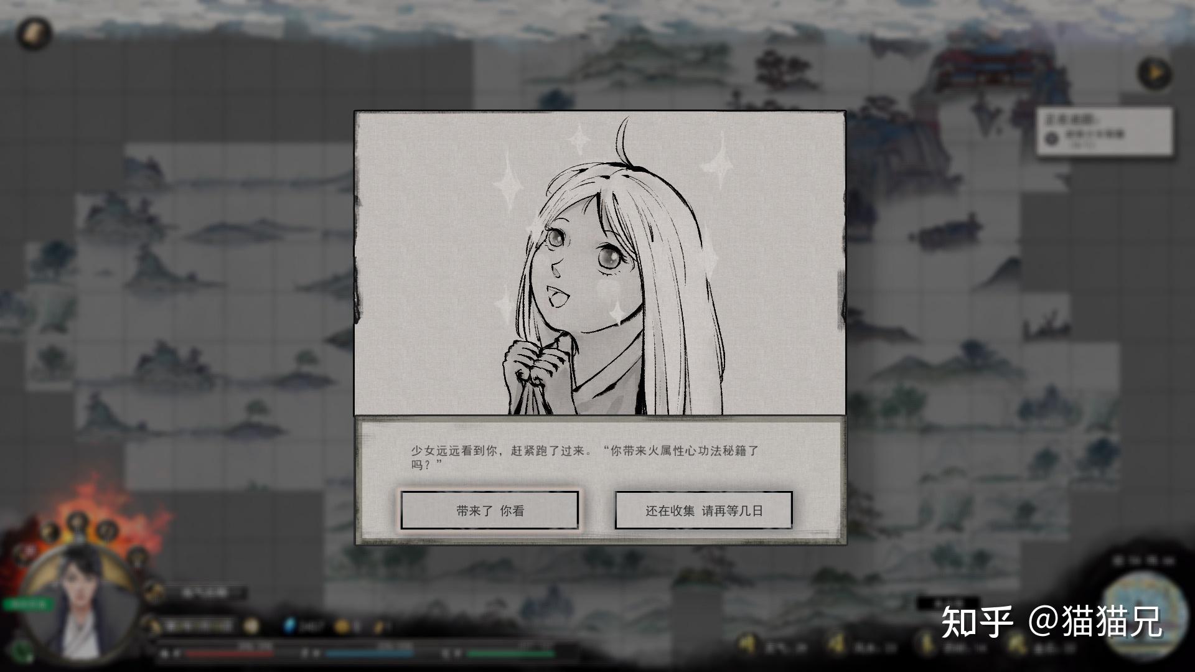The height and width of the screenshot is (672, 1195).
Task: Choose "还在收集 请再等几日" dialog option
Action: tap(703, 510)
